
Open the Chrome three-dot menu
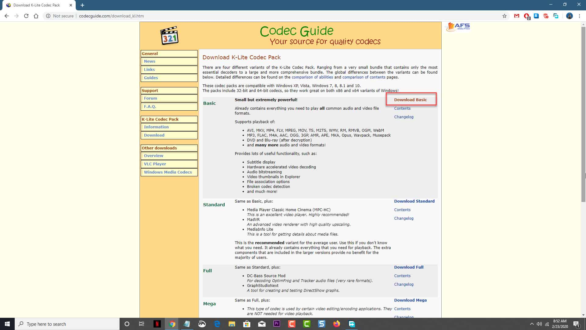point(579,16)
